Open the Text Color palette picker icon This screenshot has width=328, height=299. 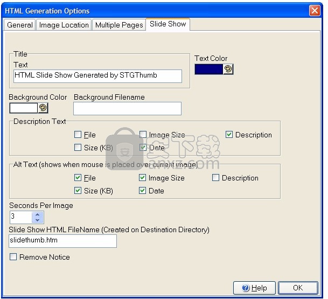click(228, 69)
